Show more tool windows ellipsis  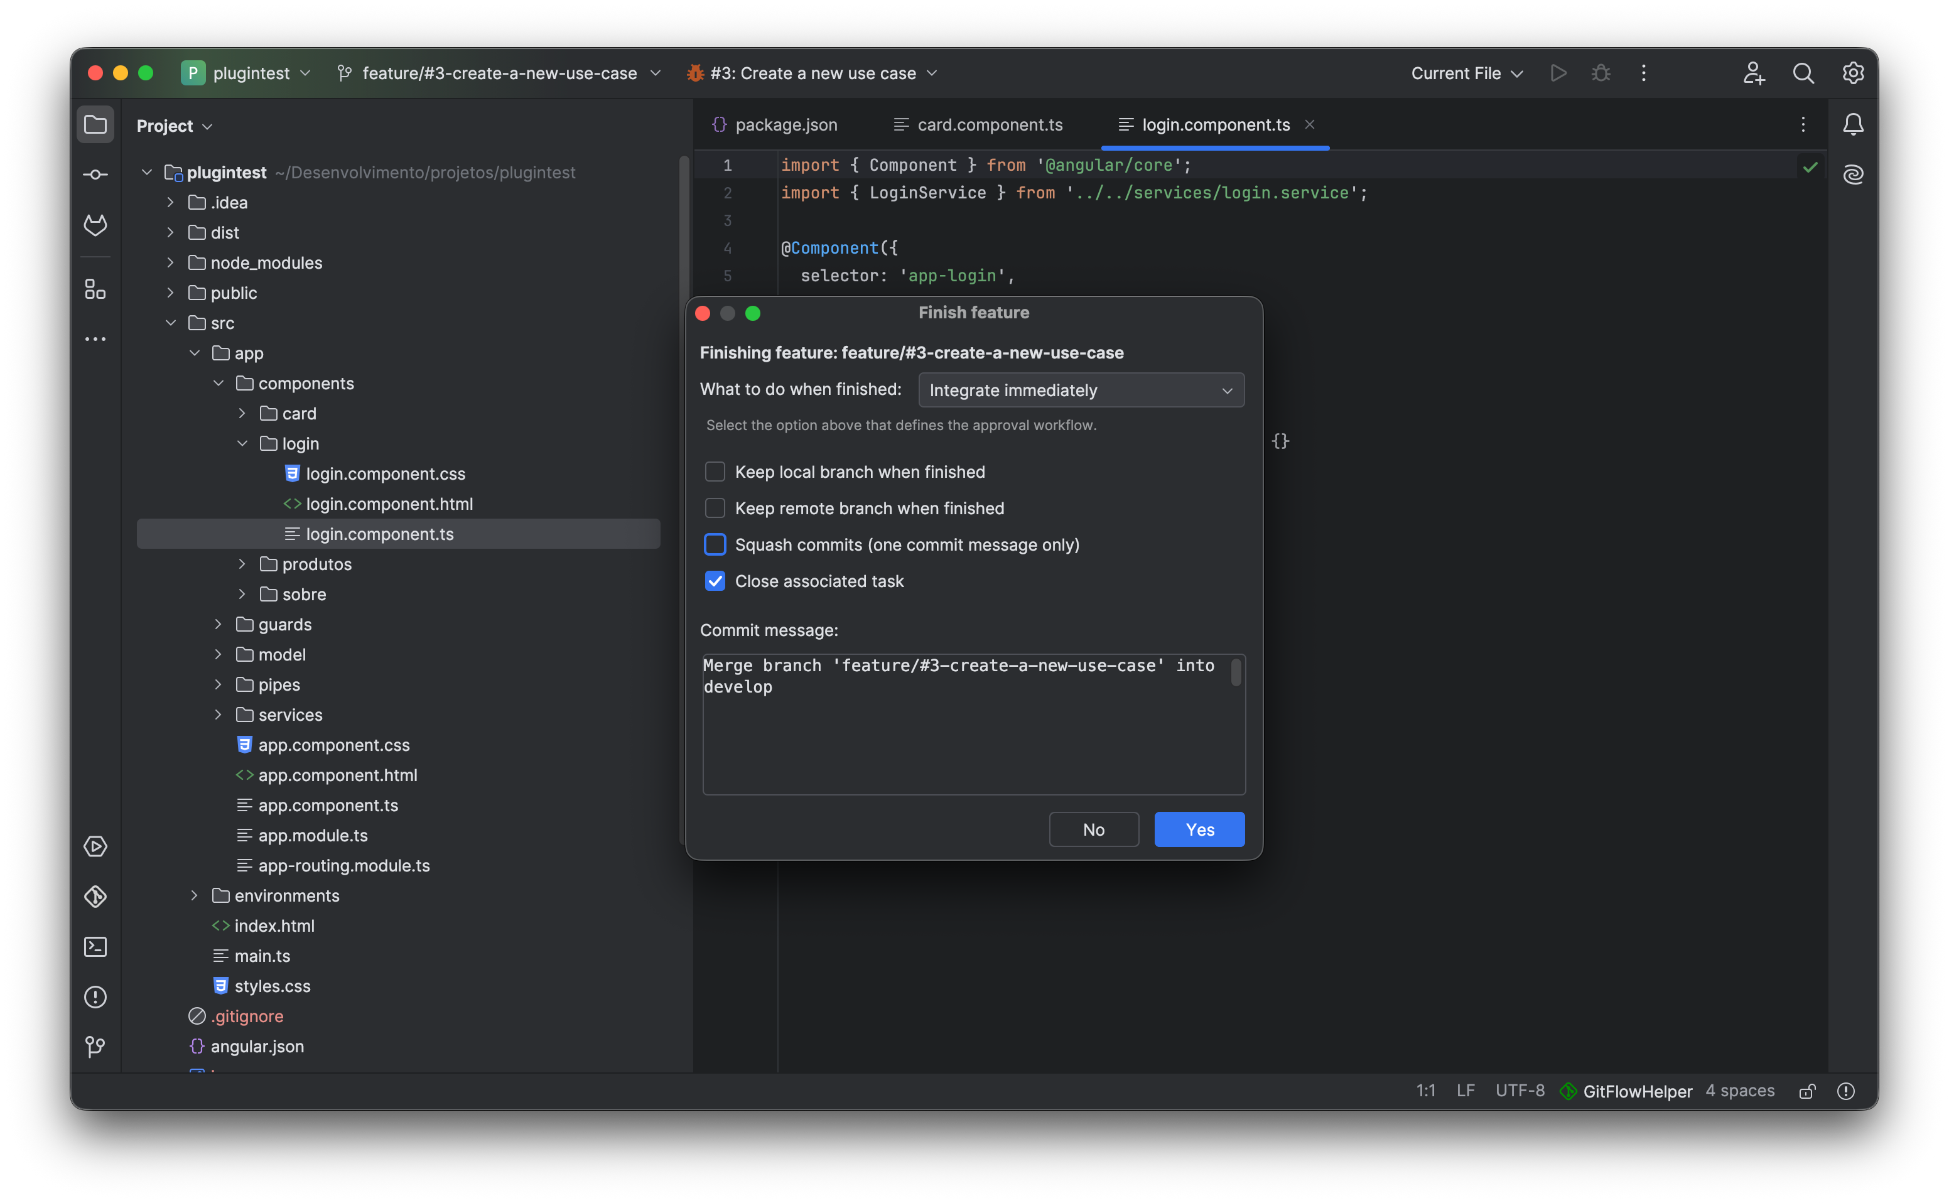pos(95,339)
